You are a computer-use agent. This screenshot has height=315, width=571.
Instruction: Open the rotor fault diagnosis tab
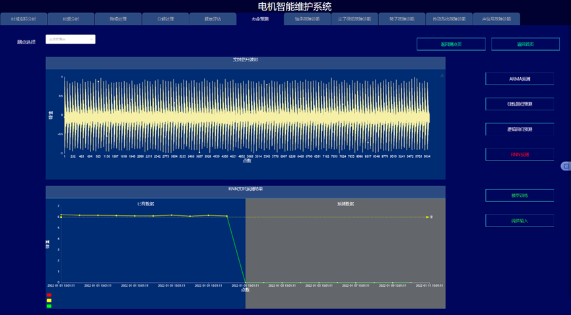tap(401, 19)
